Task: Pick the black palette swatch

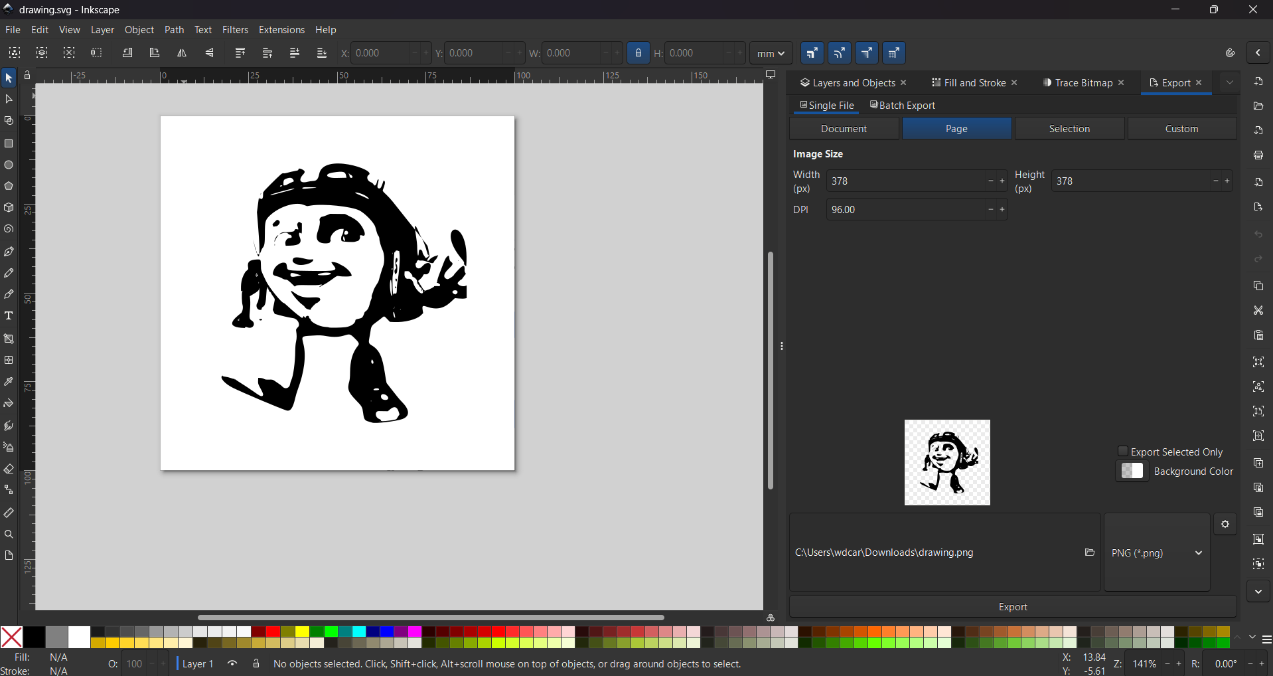Action: click(x=35, y=637)
